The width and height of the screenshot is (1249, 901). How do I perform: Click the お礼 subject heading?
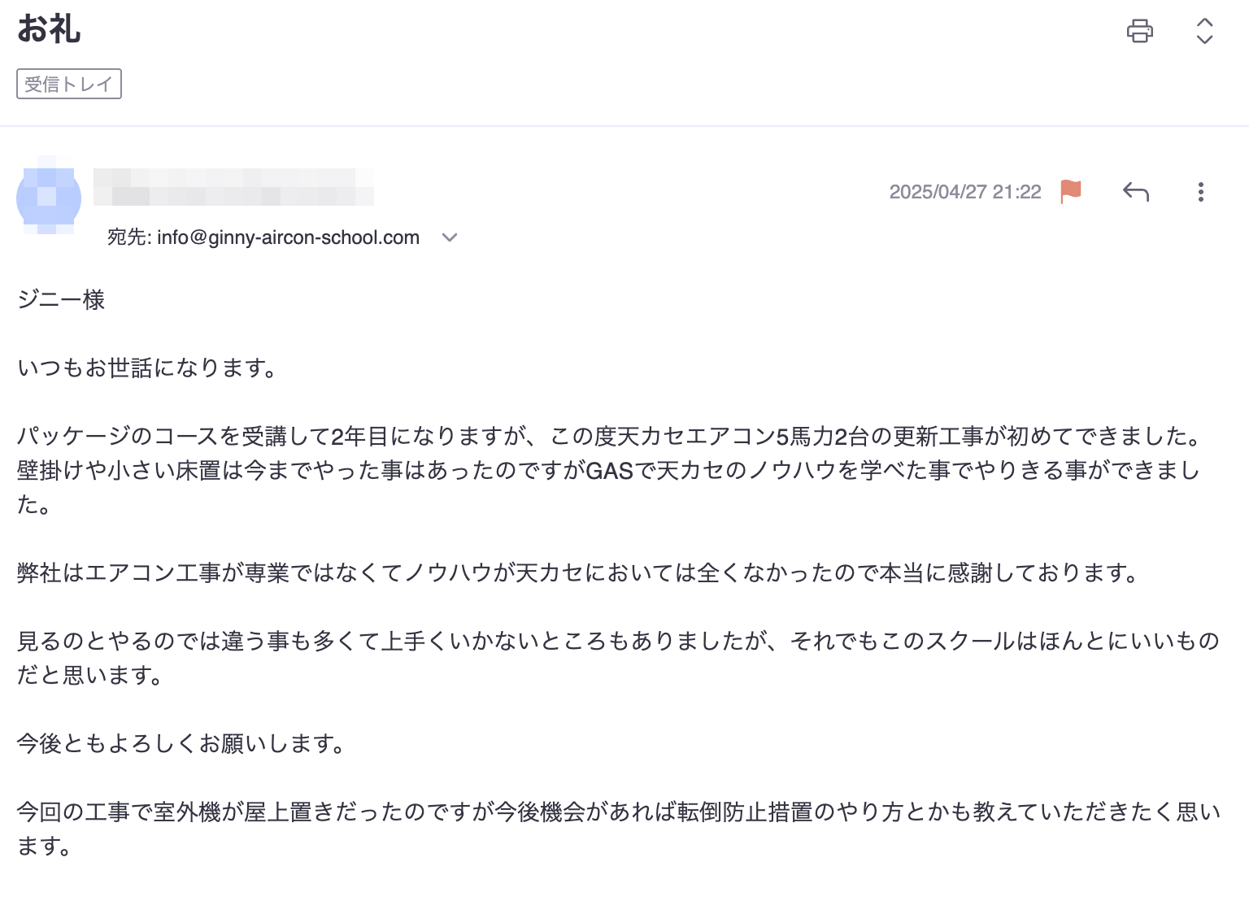[x=49, y=29]
